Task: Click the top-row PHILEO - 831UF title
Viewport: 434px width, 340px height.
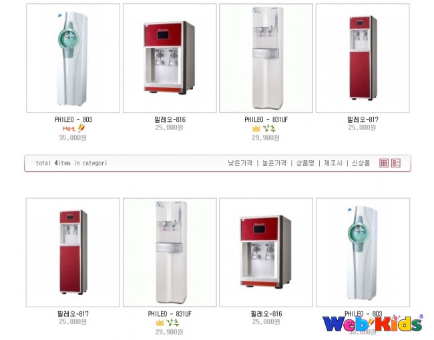Action: coord(266,120)
